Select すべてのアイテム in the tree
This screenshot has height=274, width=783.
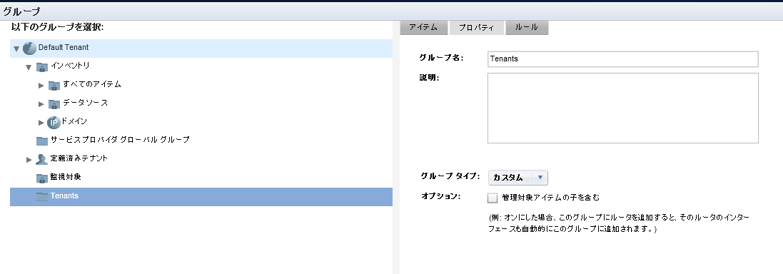pyautogui.click(x=92, y=84)
